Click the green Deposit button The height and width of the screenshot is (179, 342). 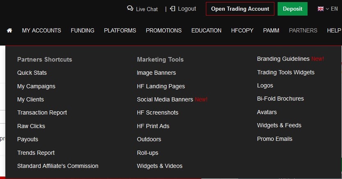click(292, 9)
